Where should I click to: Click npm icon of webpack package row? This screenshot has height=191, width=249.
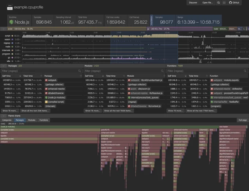point(47,80)
